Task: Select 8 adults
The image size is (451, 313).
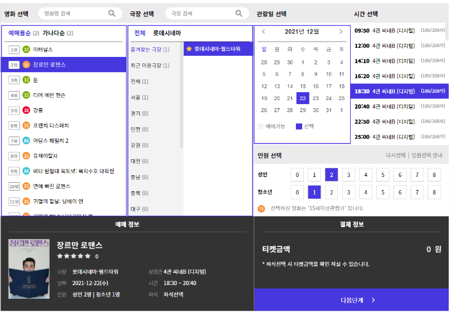Action: (x=434, y=175)
